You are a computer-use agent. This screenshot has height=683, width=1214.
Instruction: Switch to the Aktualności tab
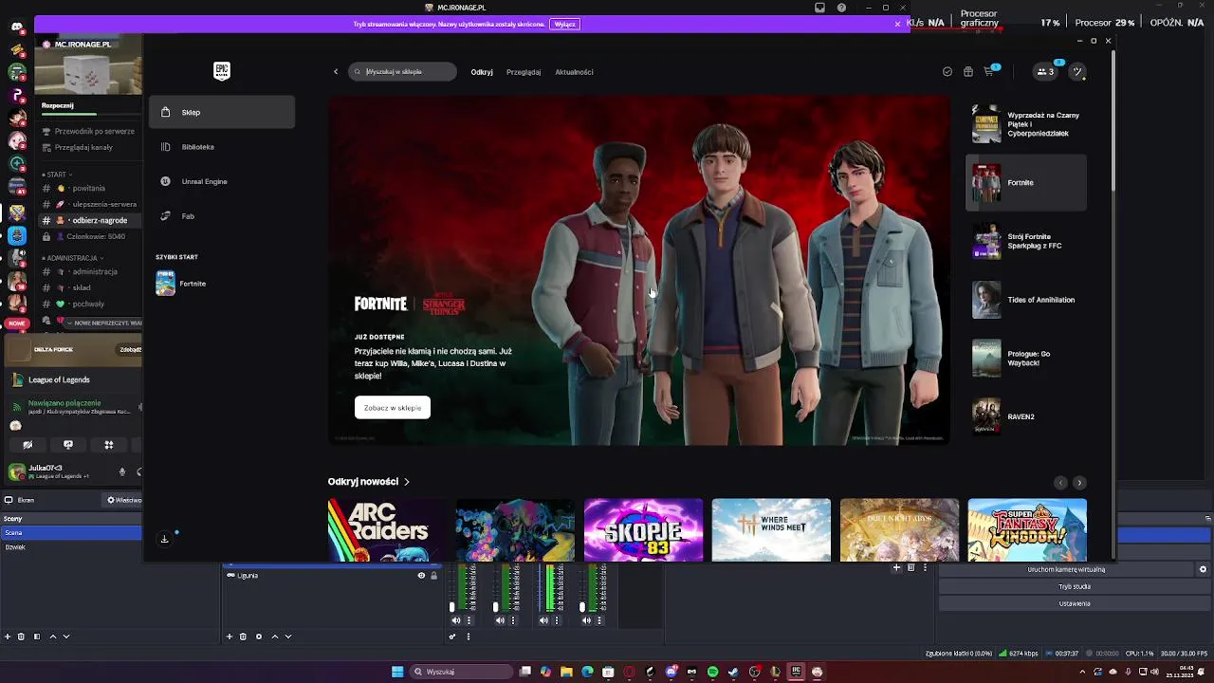pyautogui.click(x=574, y=72)
